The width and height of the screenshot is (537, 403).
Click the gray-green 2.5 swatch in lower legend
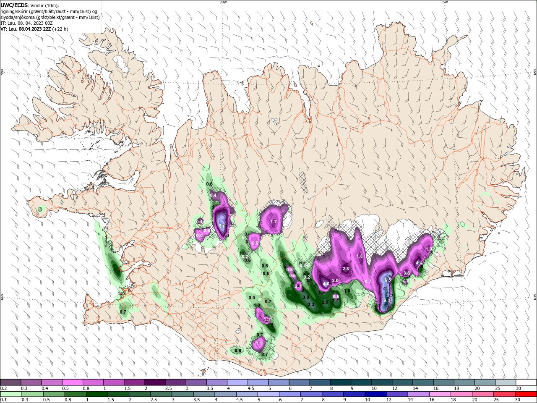coord(161,394)
